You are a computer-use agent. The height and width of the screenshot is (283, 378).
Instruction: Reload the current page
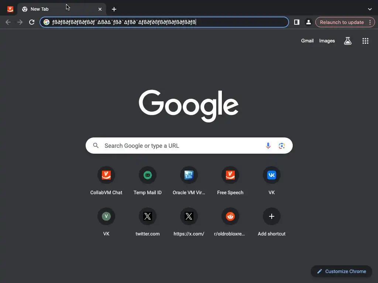tap(32, 22)
